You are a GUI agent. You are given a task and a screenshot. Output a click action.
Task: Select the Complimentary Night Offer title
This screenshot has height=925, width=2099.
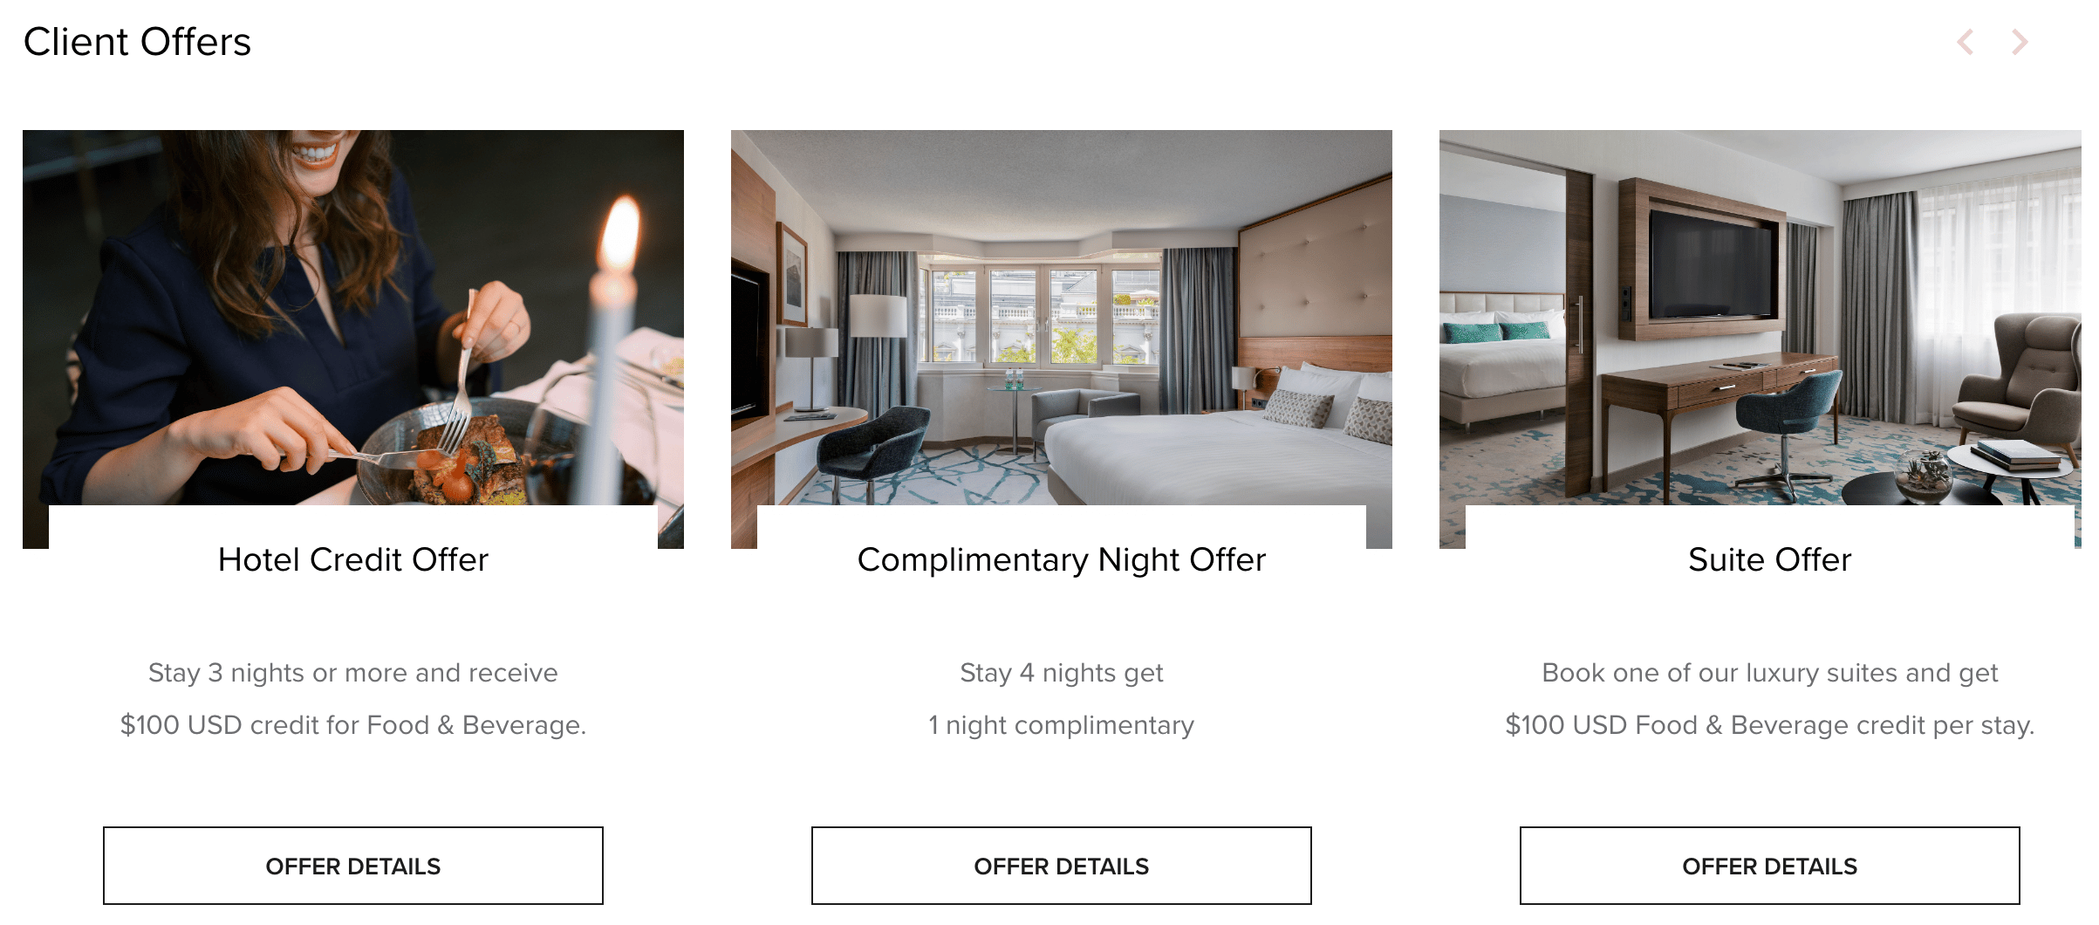(1062, 560)
